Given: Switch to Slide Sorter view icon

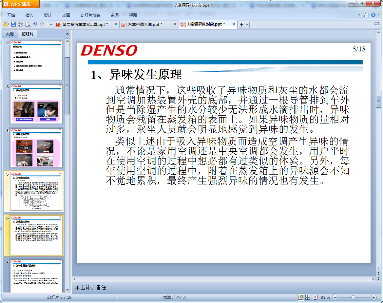Looking at the screenshot, I should click(308, 297).
